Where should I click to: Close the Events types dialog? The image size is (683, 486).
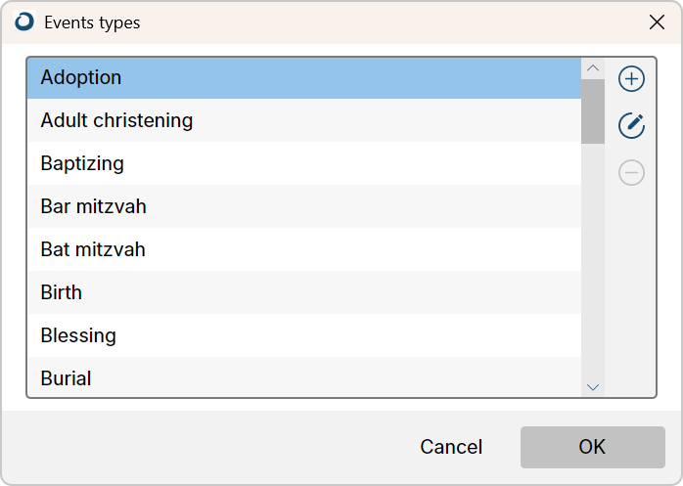(x=657, y=22)
